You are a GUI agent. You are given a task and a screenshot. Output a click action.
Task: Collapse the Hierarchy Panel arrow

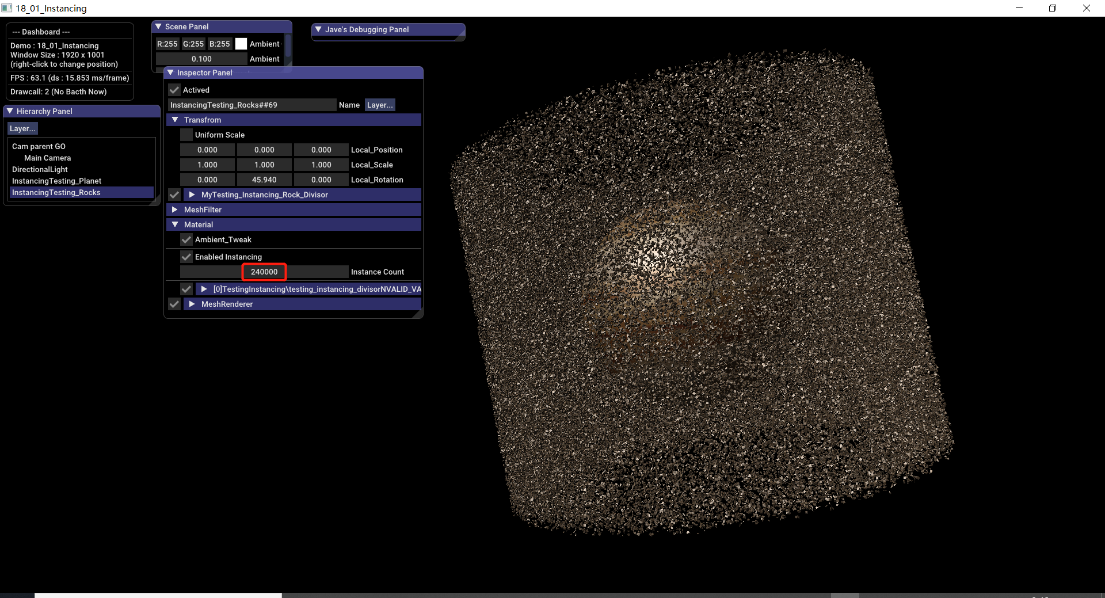(x=10, y=111)
